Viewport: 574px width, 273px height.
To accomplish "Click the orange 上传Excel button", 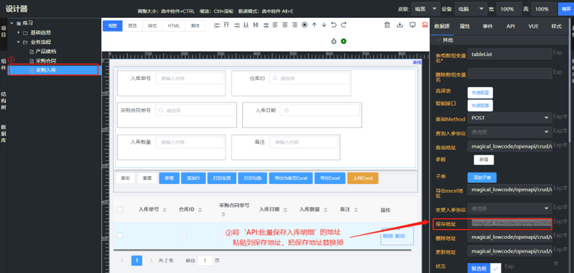I will coord(363,178).
